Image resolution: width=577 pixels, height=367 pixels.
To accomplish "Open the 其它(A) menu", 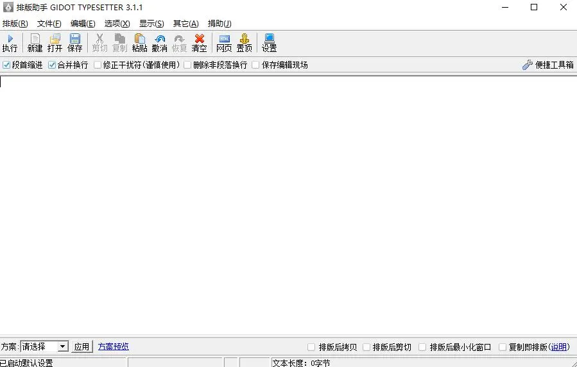I will (x=186, y=24).
